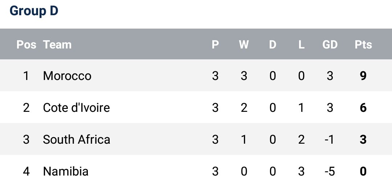Viewport: 392px width, 190px height.
Task: Sort by the GD column header
Action: click(x=330, y=45)
